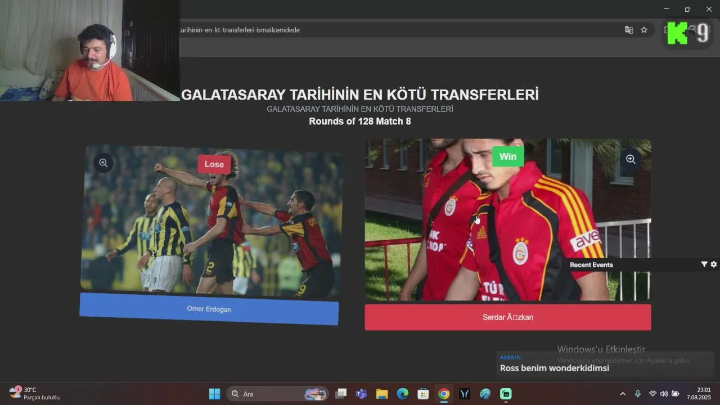
Task: Open Recent Events filter icon
Action: coord(704,264)
